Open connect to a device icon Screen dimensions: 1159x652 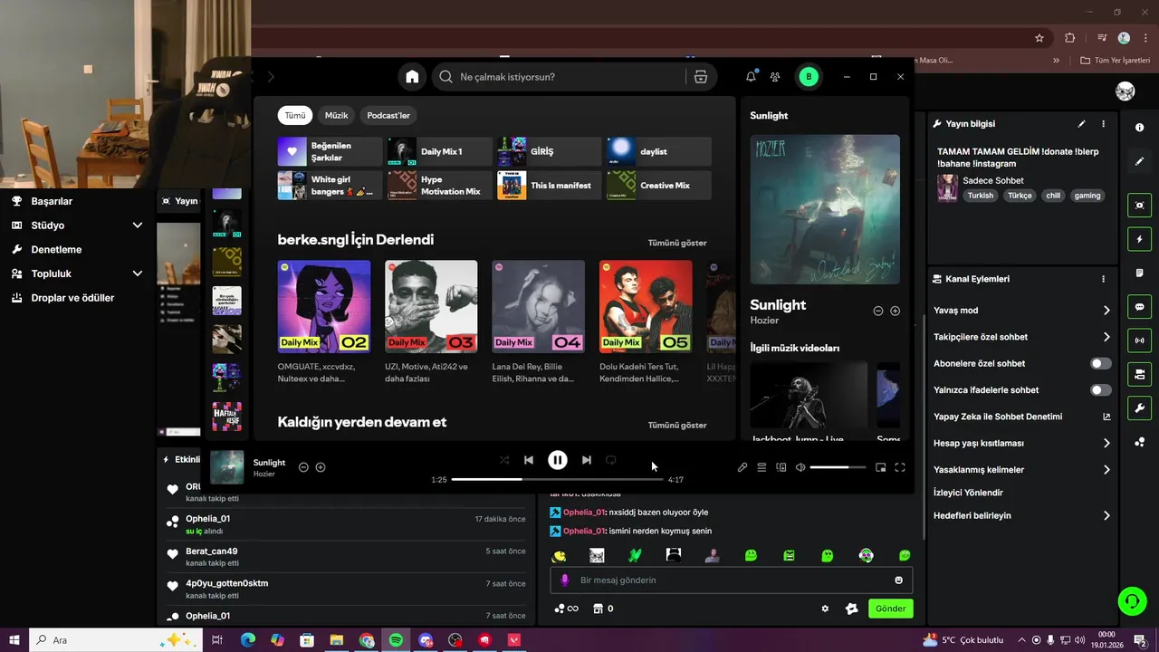click(x=781, y=467)
